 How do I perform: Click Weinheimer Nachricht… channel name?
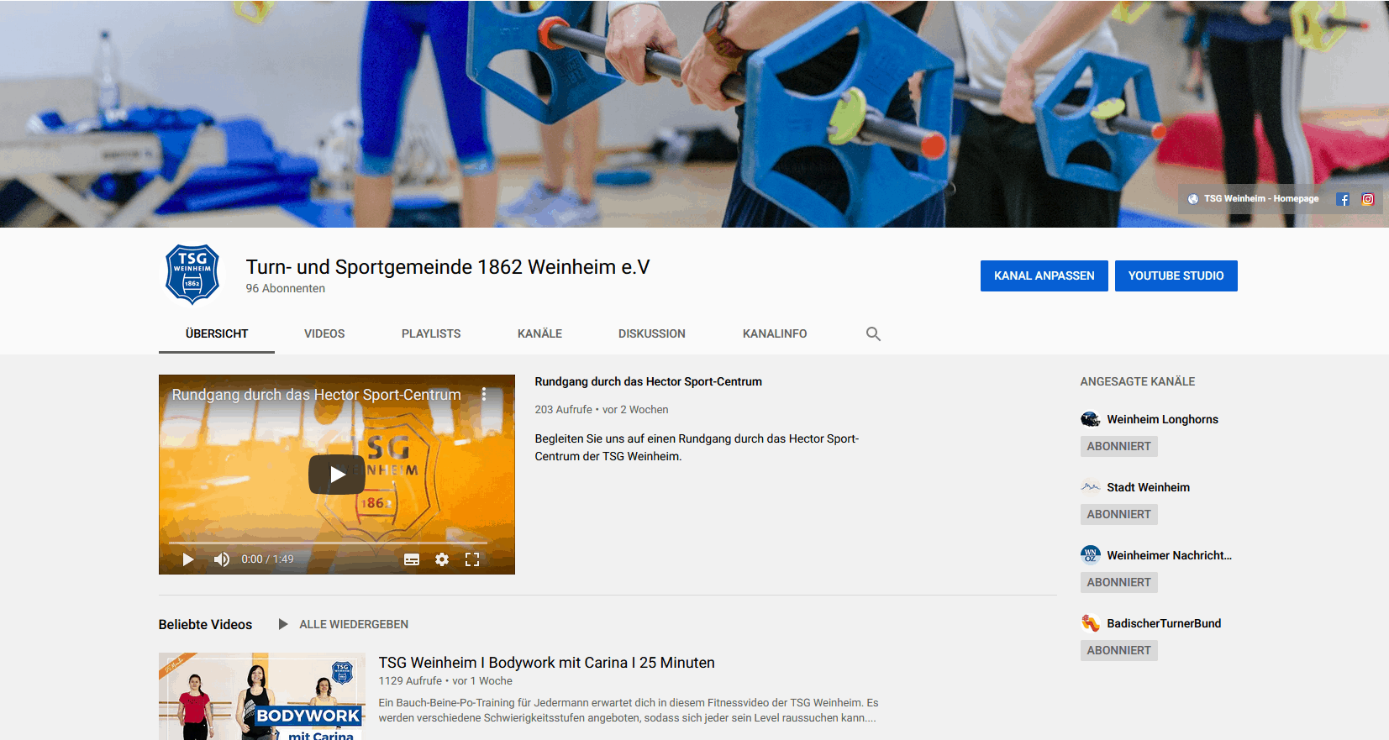click(x=1170, y=555)
